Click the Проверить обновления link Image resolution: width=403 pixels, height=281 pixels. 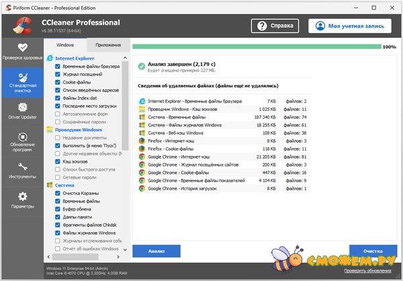[368, 270]
